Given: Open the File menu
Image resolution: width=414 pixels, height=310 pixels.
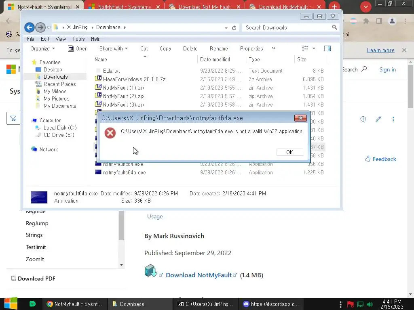Looking at the screenshot, I should click(x=31, y=39).
